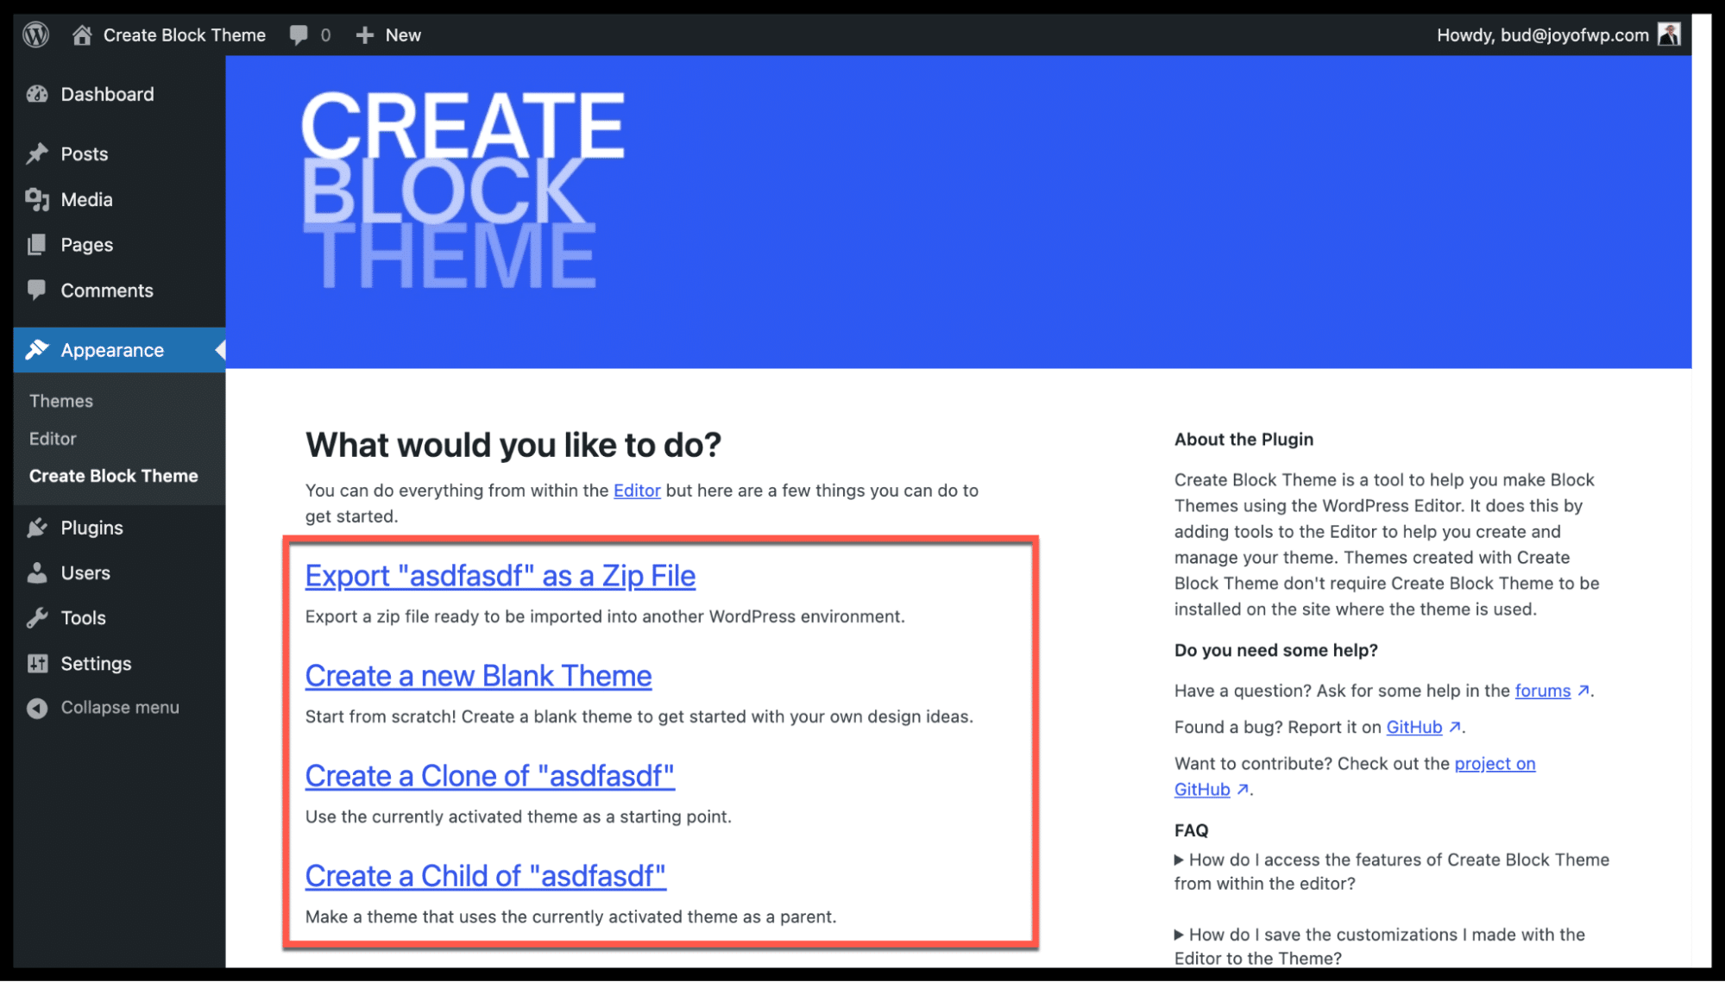Screen dimensions: 1725x982
Task: Click the Create a new Blank Theme link
Action: coord(477,676)
